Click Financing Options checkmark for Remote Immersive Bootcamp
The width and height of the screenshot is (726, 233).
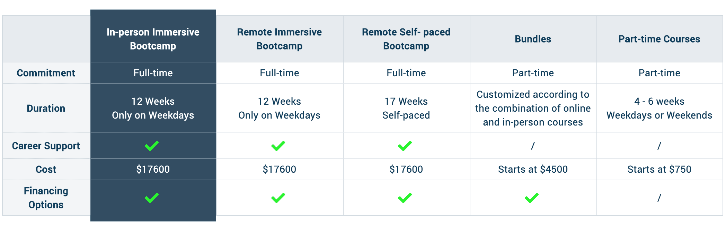(278, 198)
